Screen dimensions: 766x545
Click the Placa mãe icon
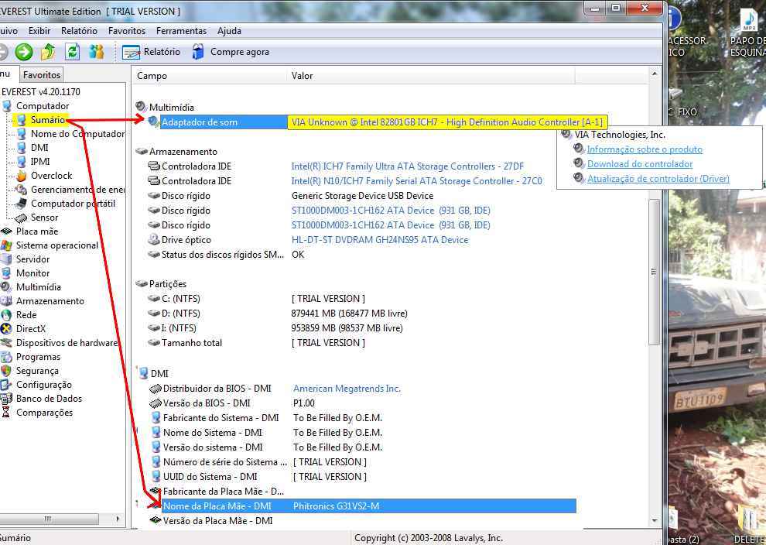coord(6,231)
